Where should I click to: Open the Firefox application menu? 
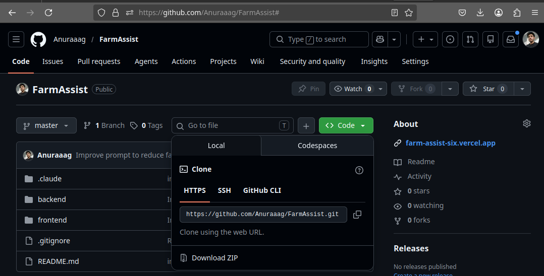pyautogui.click(x=535, y=13)
